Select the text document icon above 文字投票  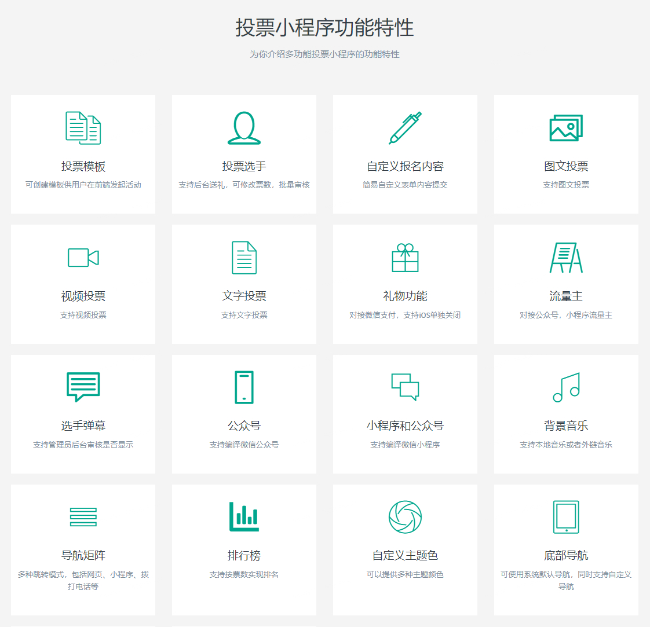click(x=244, y=258)
